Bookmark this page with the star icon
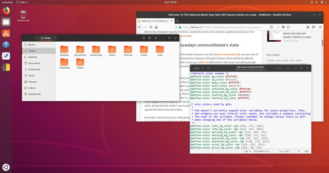The width and height of the screenshot is (329, 173). click(288, 27)
